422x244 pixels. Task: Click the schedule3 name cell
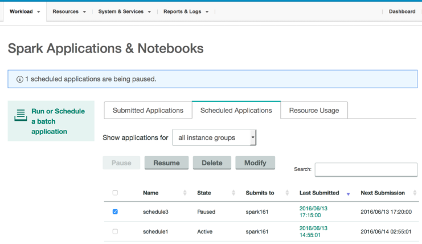[x=155, y=212]
